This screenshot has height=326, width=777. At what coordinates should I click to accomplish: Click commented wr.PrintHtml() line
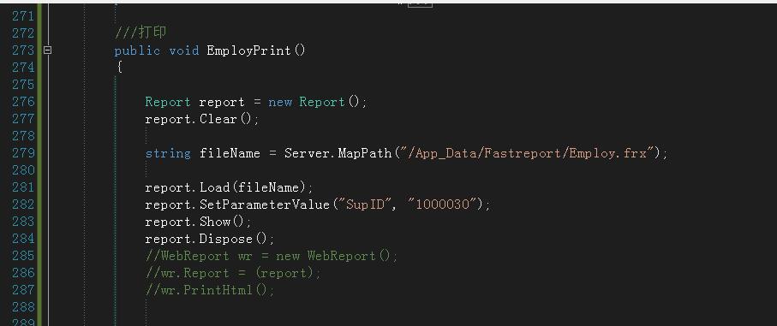click(x=210, y=290)
